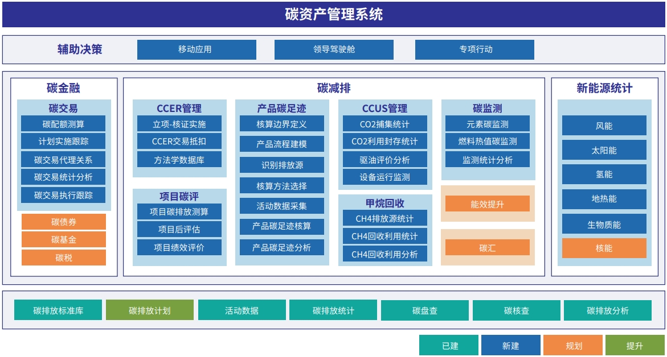Viewport: 667px width, 357px height.
Task: Click 活动数据采集
Action: (281, 206)
